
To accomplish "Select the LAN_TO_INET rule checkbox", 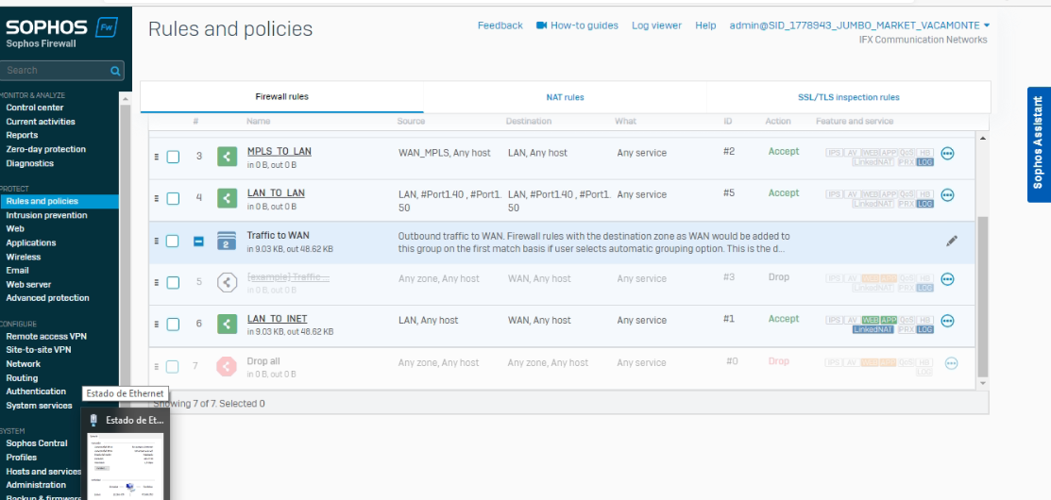I will pyautogui.click(x=173, y=325).
